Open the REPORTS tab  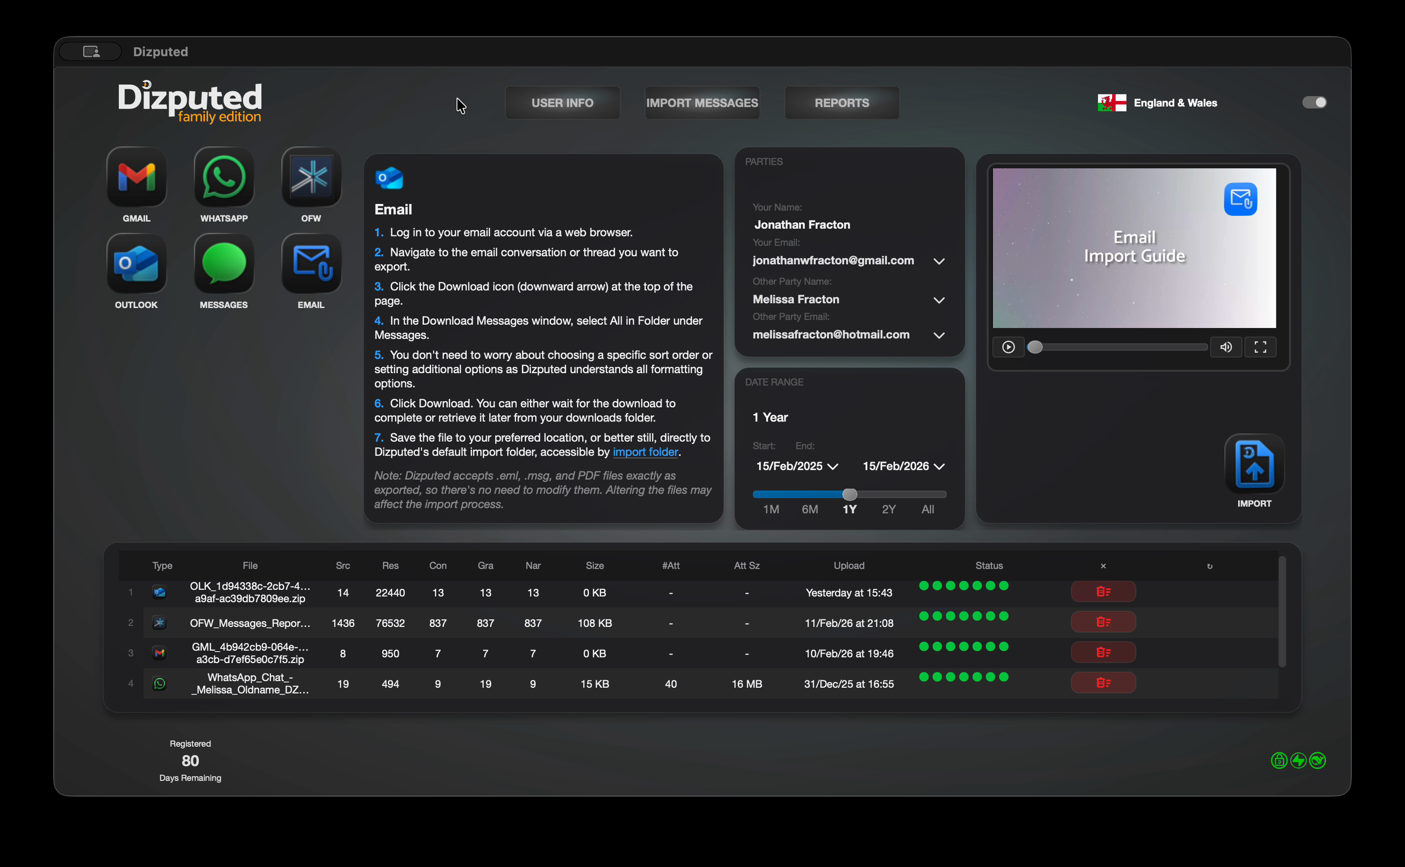[x=841, y=103]
